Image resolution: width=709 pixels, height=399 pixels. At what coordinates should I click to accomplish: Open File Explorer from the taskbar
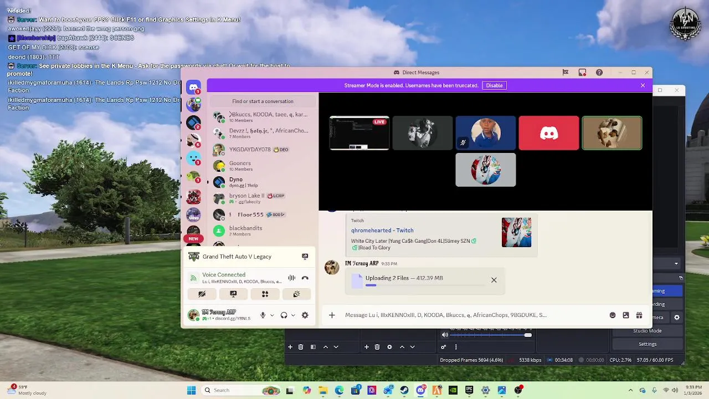(x=323, y=390)
